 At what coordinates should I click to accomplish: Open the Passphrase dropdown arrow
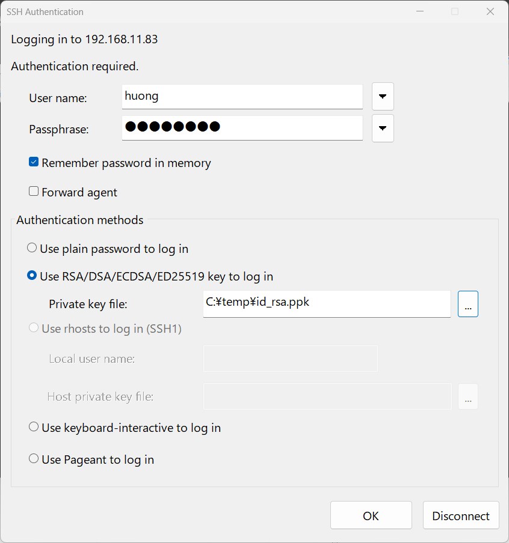383,128
